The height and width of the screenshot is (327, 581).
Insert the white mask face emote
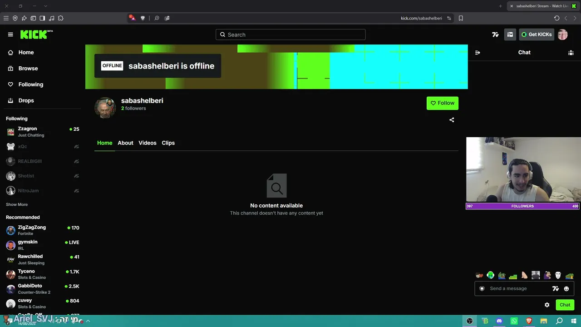click(558, 275)
